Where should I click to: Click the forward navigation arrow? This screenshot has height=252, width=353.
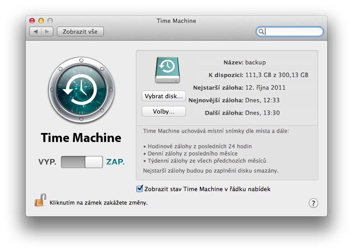coord(47,32)
